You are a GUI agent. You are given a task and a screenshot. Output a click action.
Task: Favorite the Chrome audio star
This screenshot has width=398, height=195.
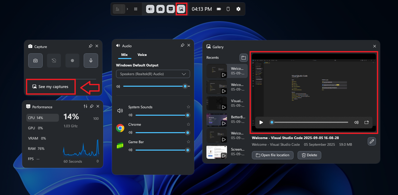[x=188, y=124]
